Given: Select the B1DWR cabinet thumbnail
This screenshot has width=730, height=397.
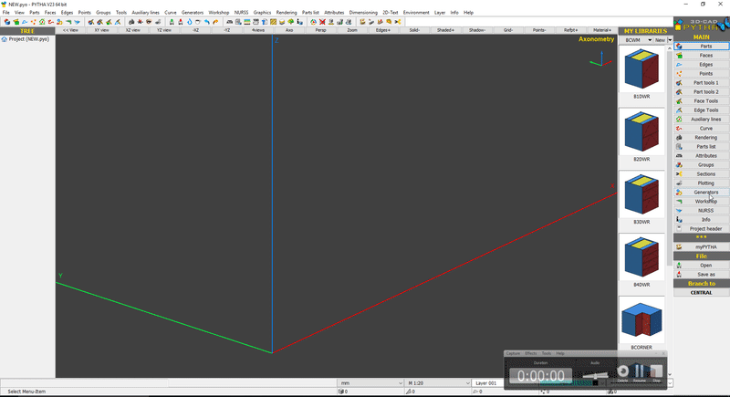Looking at the screenshot, I should point(641,68).
